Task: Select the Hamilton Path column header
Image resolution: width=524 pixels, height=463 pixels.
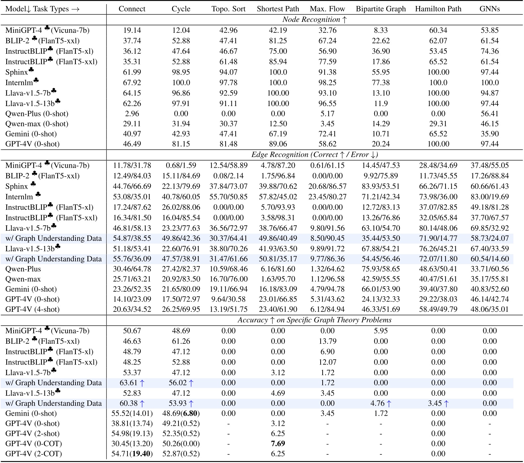Action: (x=438, y=9)
